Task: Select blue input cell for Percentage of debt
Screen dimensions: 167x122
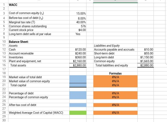Action: click(x=78, y=93)
